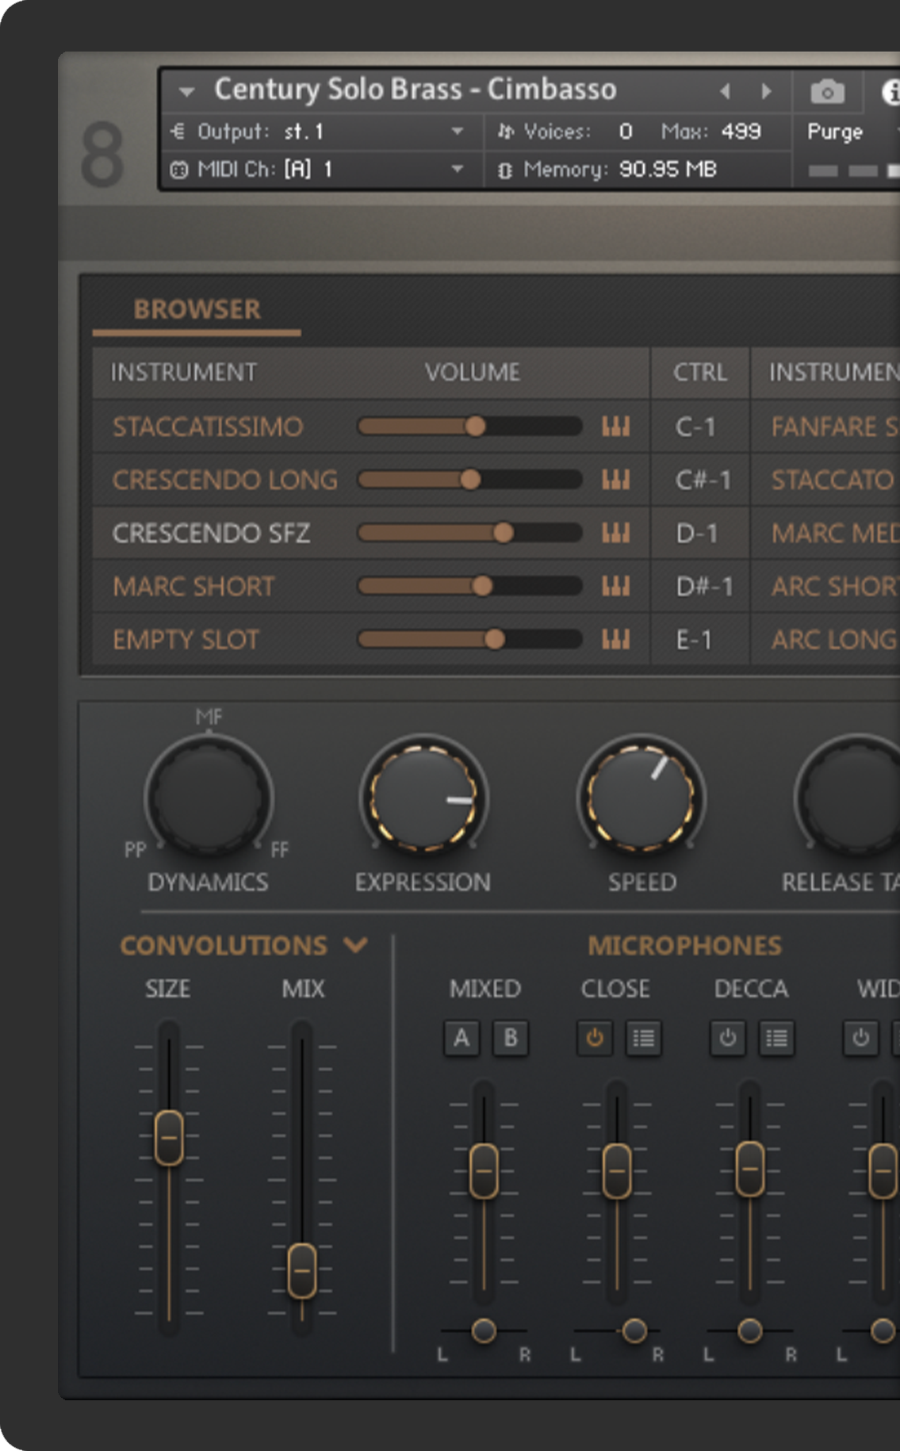The width and height of the screenshot is (900, 1451).
Task: Select the MIXED microphone A button
Action: [x=461, y=1038]
